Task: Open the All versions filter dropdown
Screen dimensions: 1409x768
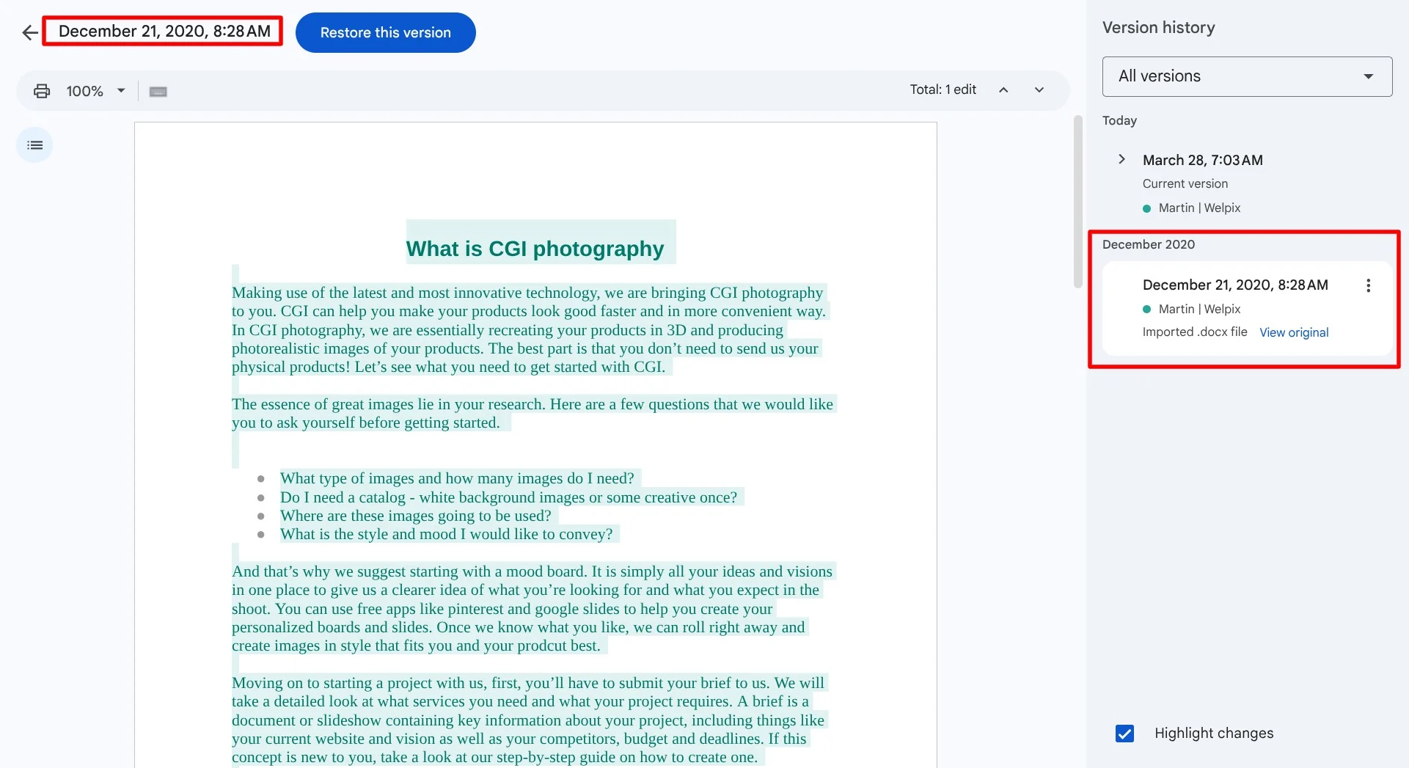Action: (x=1247, y=76)
